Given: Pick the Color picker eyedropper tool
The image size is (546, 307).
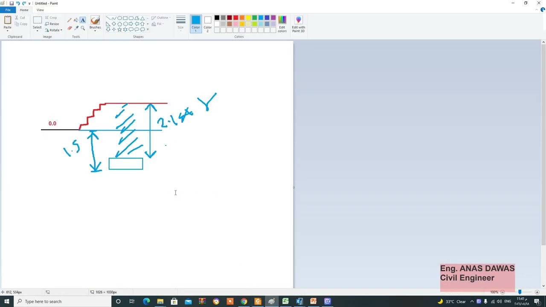Looking at the screenshot, I should click(x=76, y=28).
